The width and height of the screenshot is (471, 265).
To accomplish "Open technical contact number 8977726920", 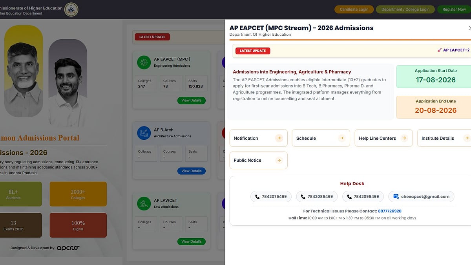I will pos(390,211).
